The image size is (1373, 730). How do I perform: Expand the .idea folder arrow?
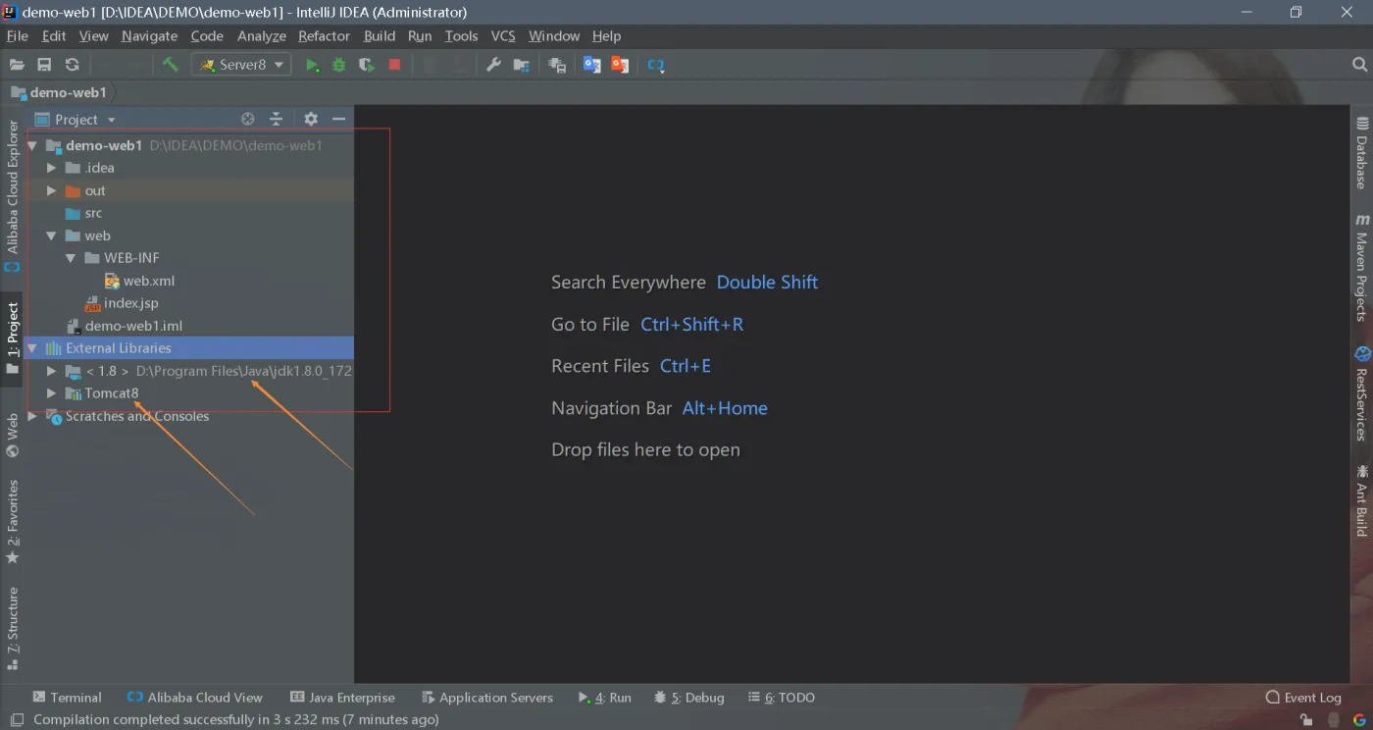(x=52, y=168)
